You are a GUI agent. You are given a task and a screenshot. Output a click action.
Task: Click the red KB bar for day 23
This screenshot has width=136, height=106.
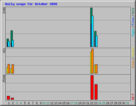coord(96,92)
